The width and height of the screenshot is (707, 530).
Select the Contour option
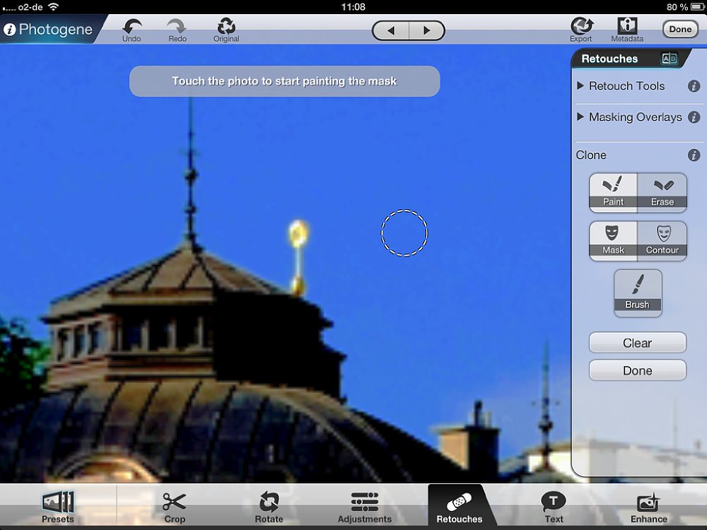pyautogui.click(x=662, y=240)
